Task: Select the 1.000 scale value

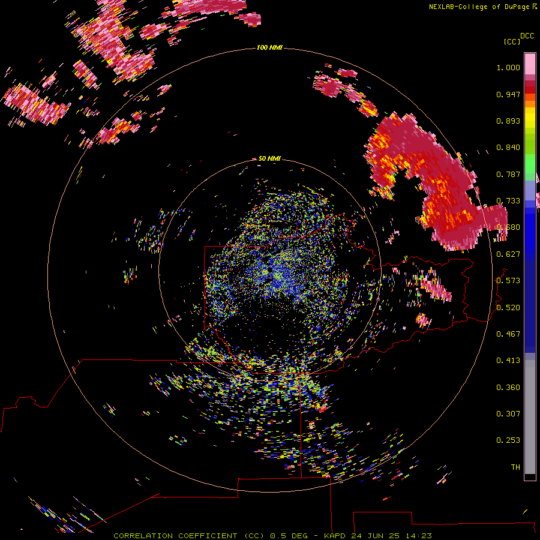Action: pyautogui.click(x=508, y=67)
